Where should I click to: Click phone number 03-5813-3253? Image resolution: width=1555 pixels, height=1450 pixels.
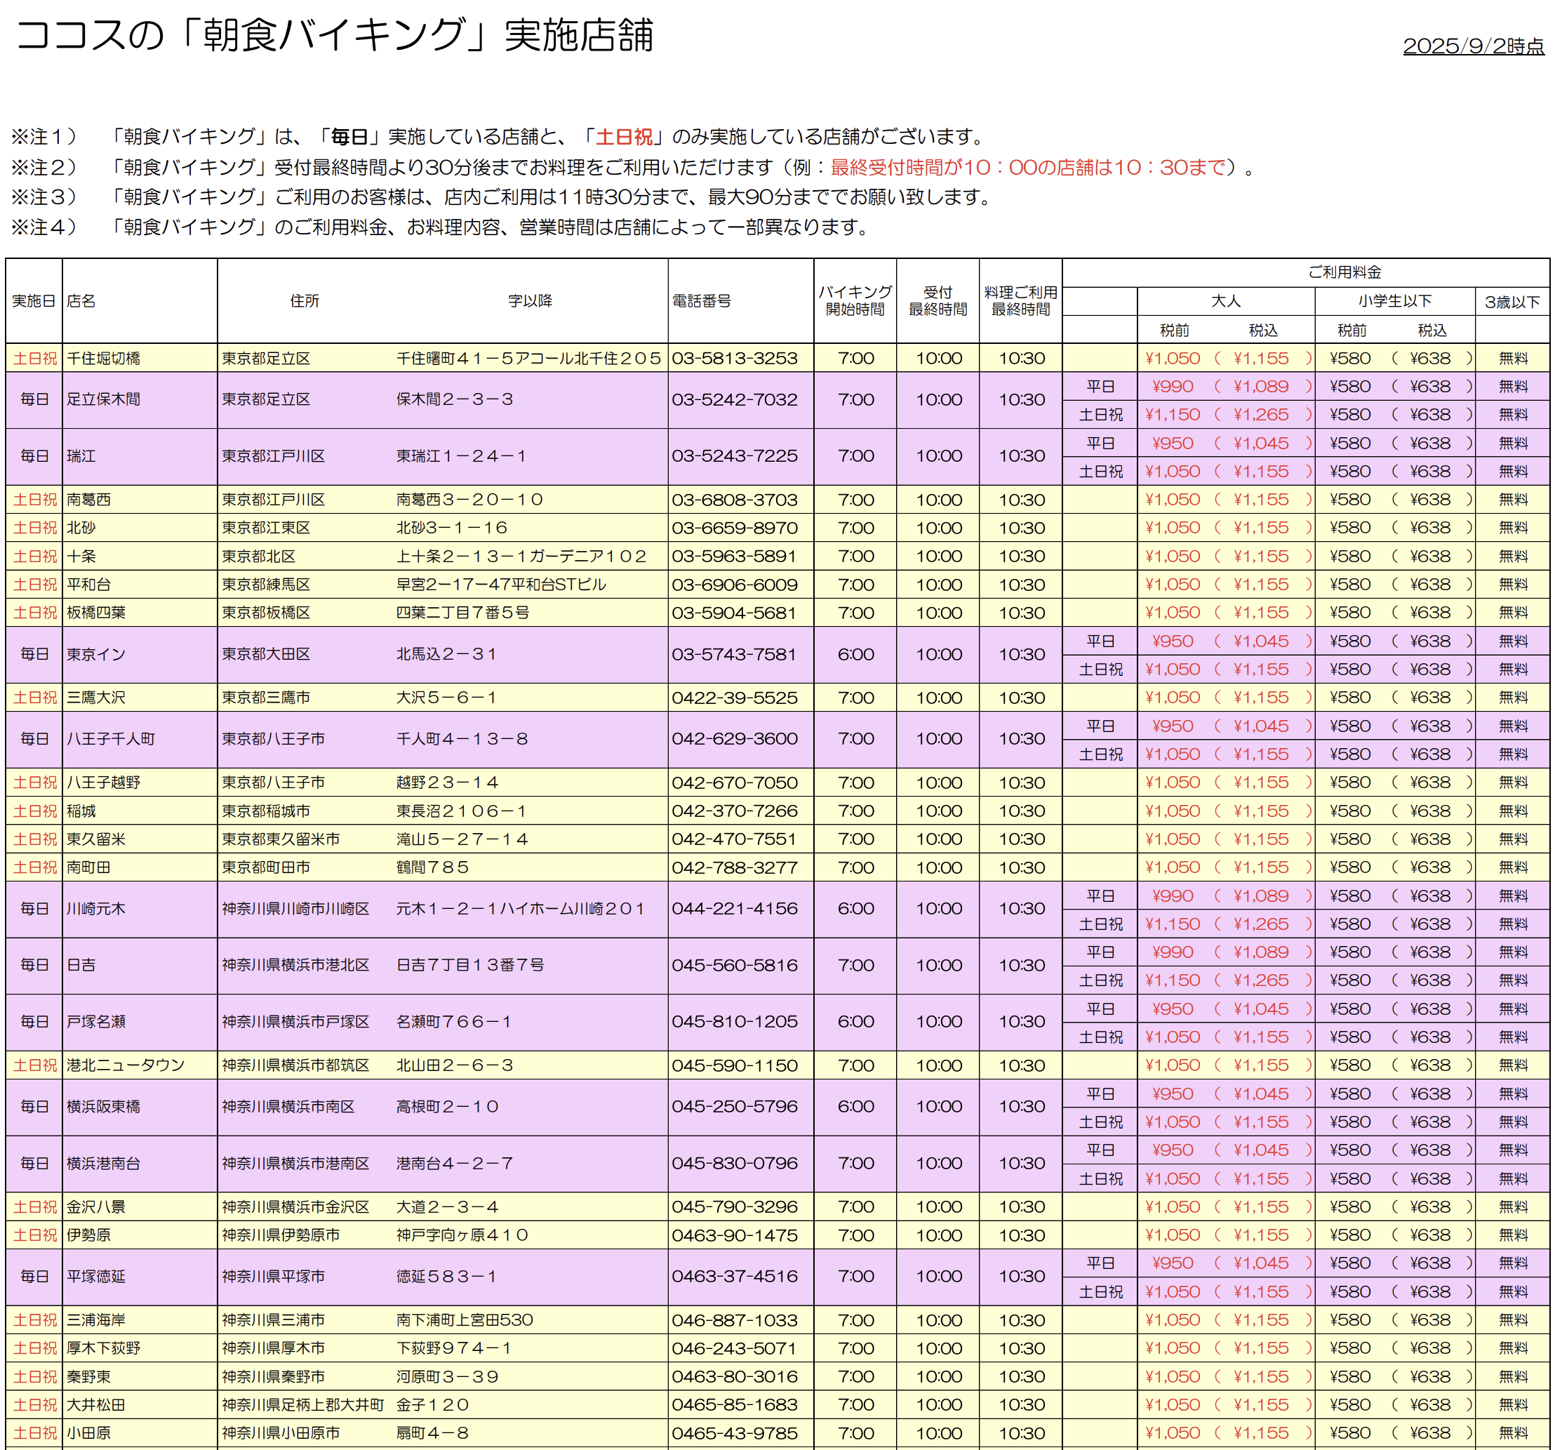click(735, 359)
